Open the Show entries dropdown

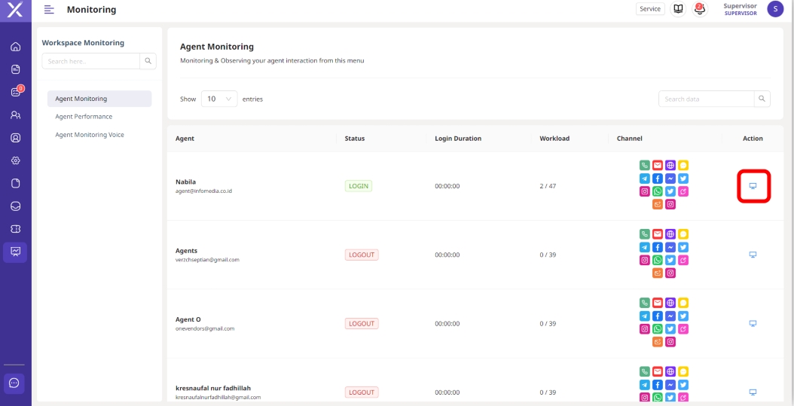(x=219, y=99)
